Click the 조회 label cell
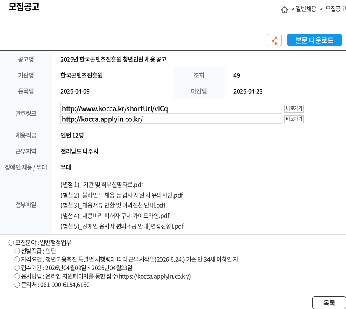The image size is (346, 309). 199,75
